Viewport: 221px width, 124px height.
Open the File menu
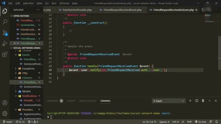coord(10,3)
